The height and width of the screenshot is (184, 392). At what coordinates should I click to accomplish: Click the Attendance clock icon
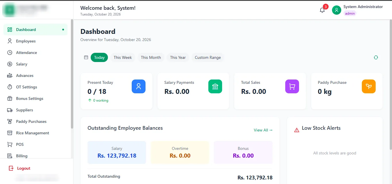coord(10,53)
